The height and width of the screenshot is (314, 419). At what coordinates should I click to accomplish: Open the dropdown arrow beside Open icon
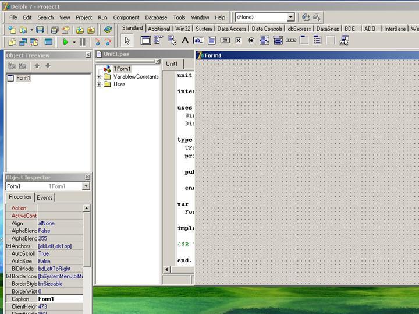[31, 30]
